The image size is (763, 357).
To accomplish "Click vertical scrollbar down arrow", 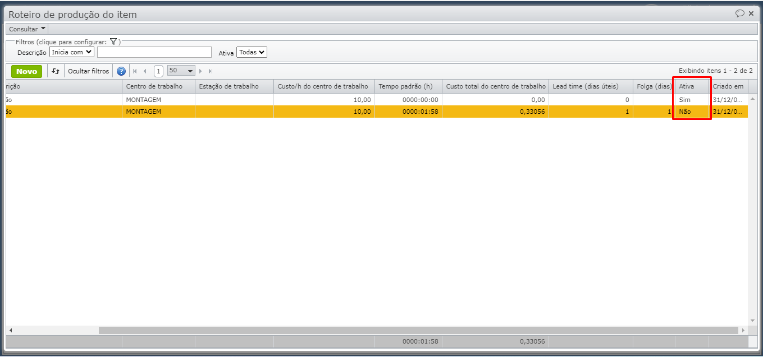I will click(x=752, y=321).
